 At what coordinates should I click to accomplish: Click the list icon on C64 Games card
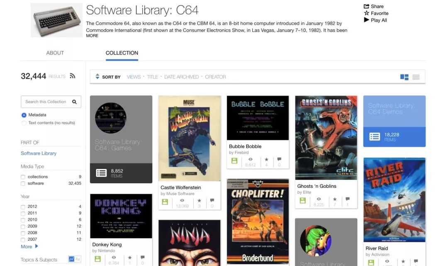pyautogui.click(x=101, y=173)
